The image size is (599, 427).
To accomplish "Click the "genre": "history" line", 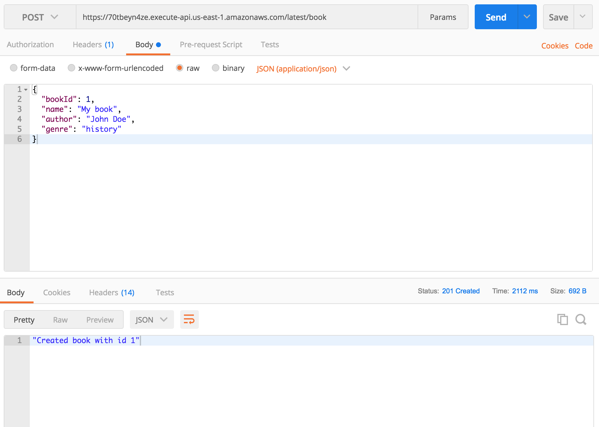I will coord(81,129).
